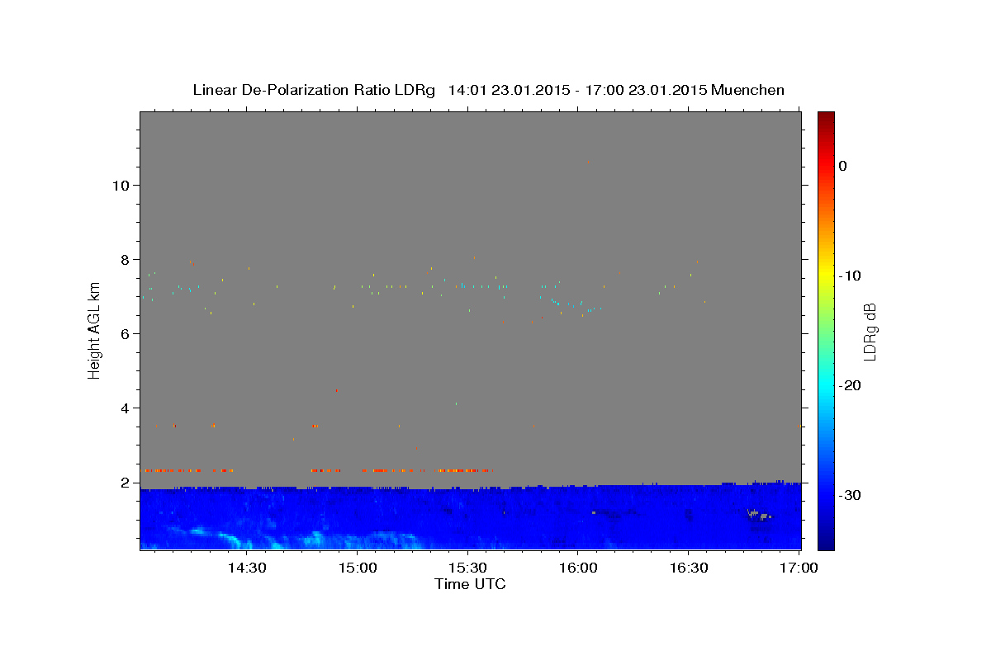991x660 pixels.
Task: Click the start time '14:01 23.01.2015' in title
Action: 510,90
